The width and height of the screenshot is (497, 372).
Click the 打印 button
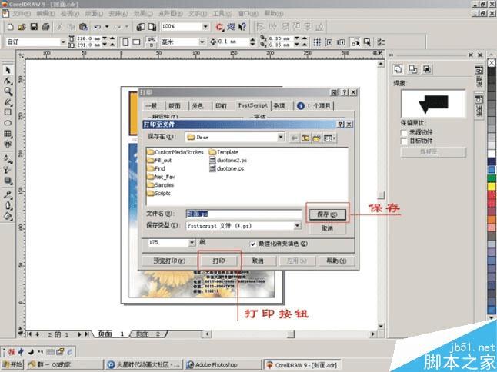(218, 261)
